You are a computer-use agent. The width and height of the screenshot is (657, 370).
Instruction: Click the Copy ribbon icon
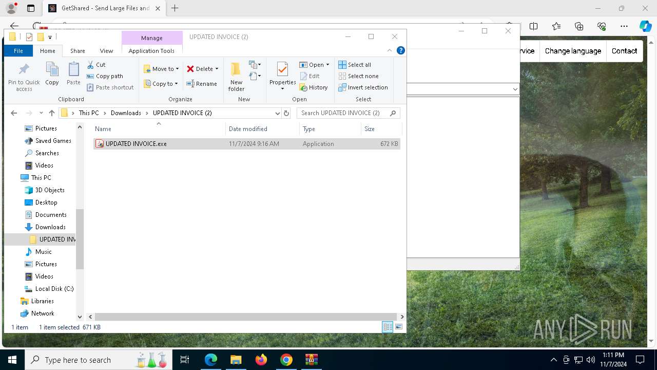pos(52,73)
